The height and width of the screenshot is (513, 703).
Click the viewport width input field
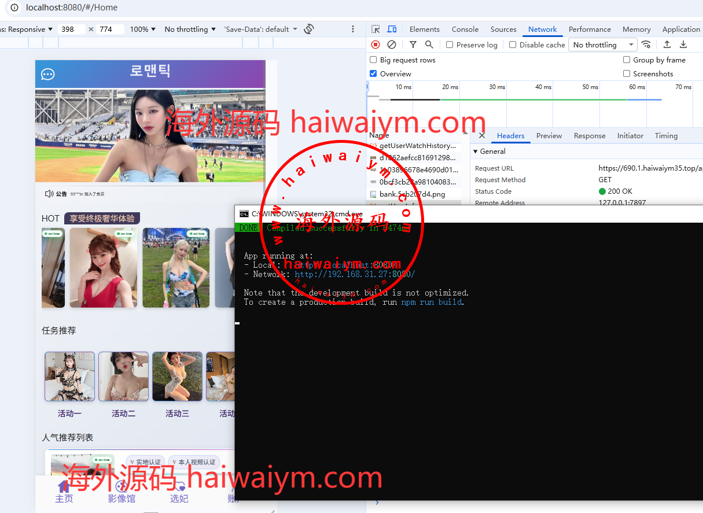(72, 29)
